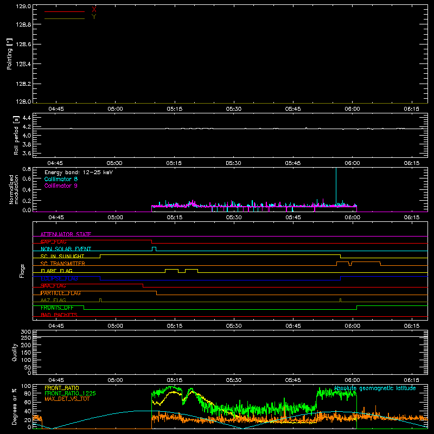Click 'Absolute geomagnetic latitude' label
The width and height of the screenshot is (434, 434).
point(375,388)
